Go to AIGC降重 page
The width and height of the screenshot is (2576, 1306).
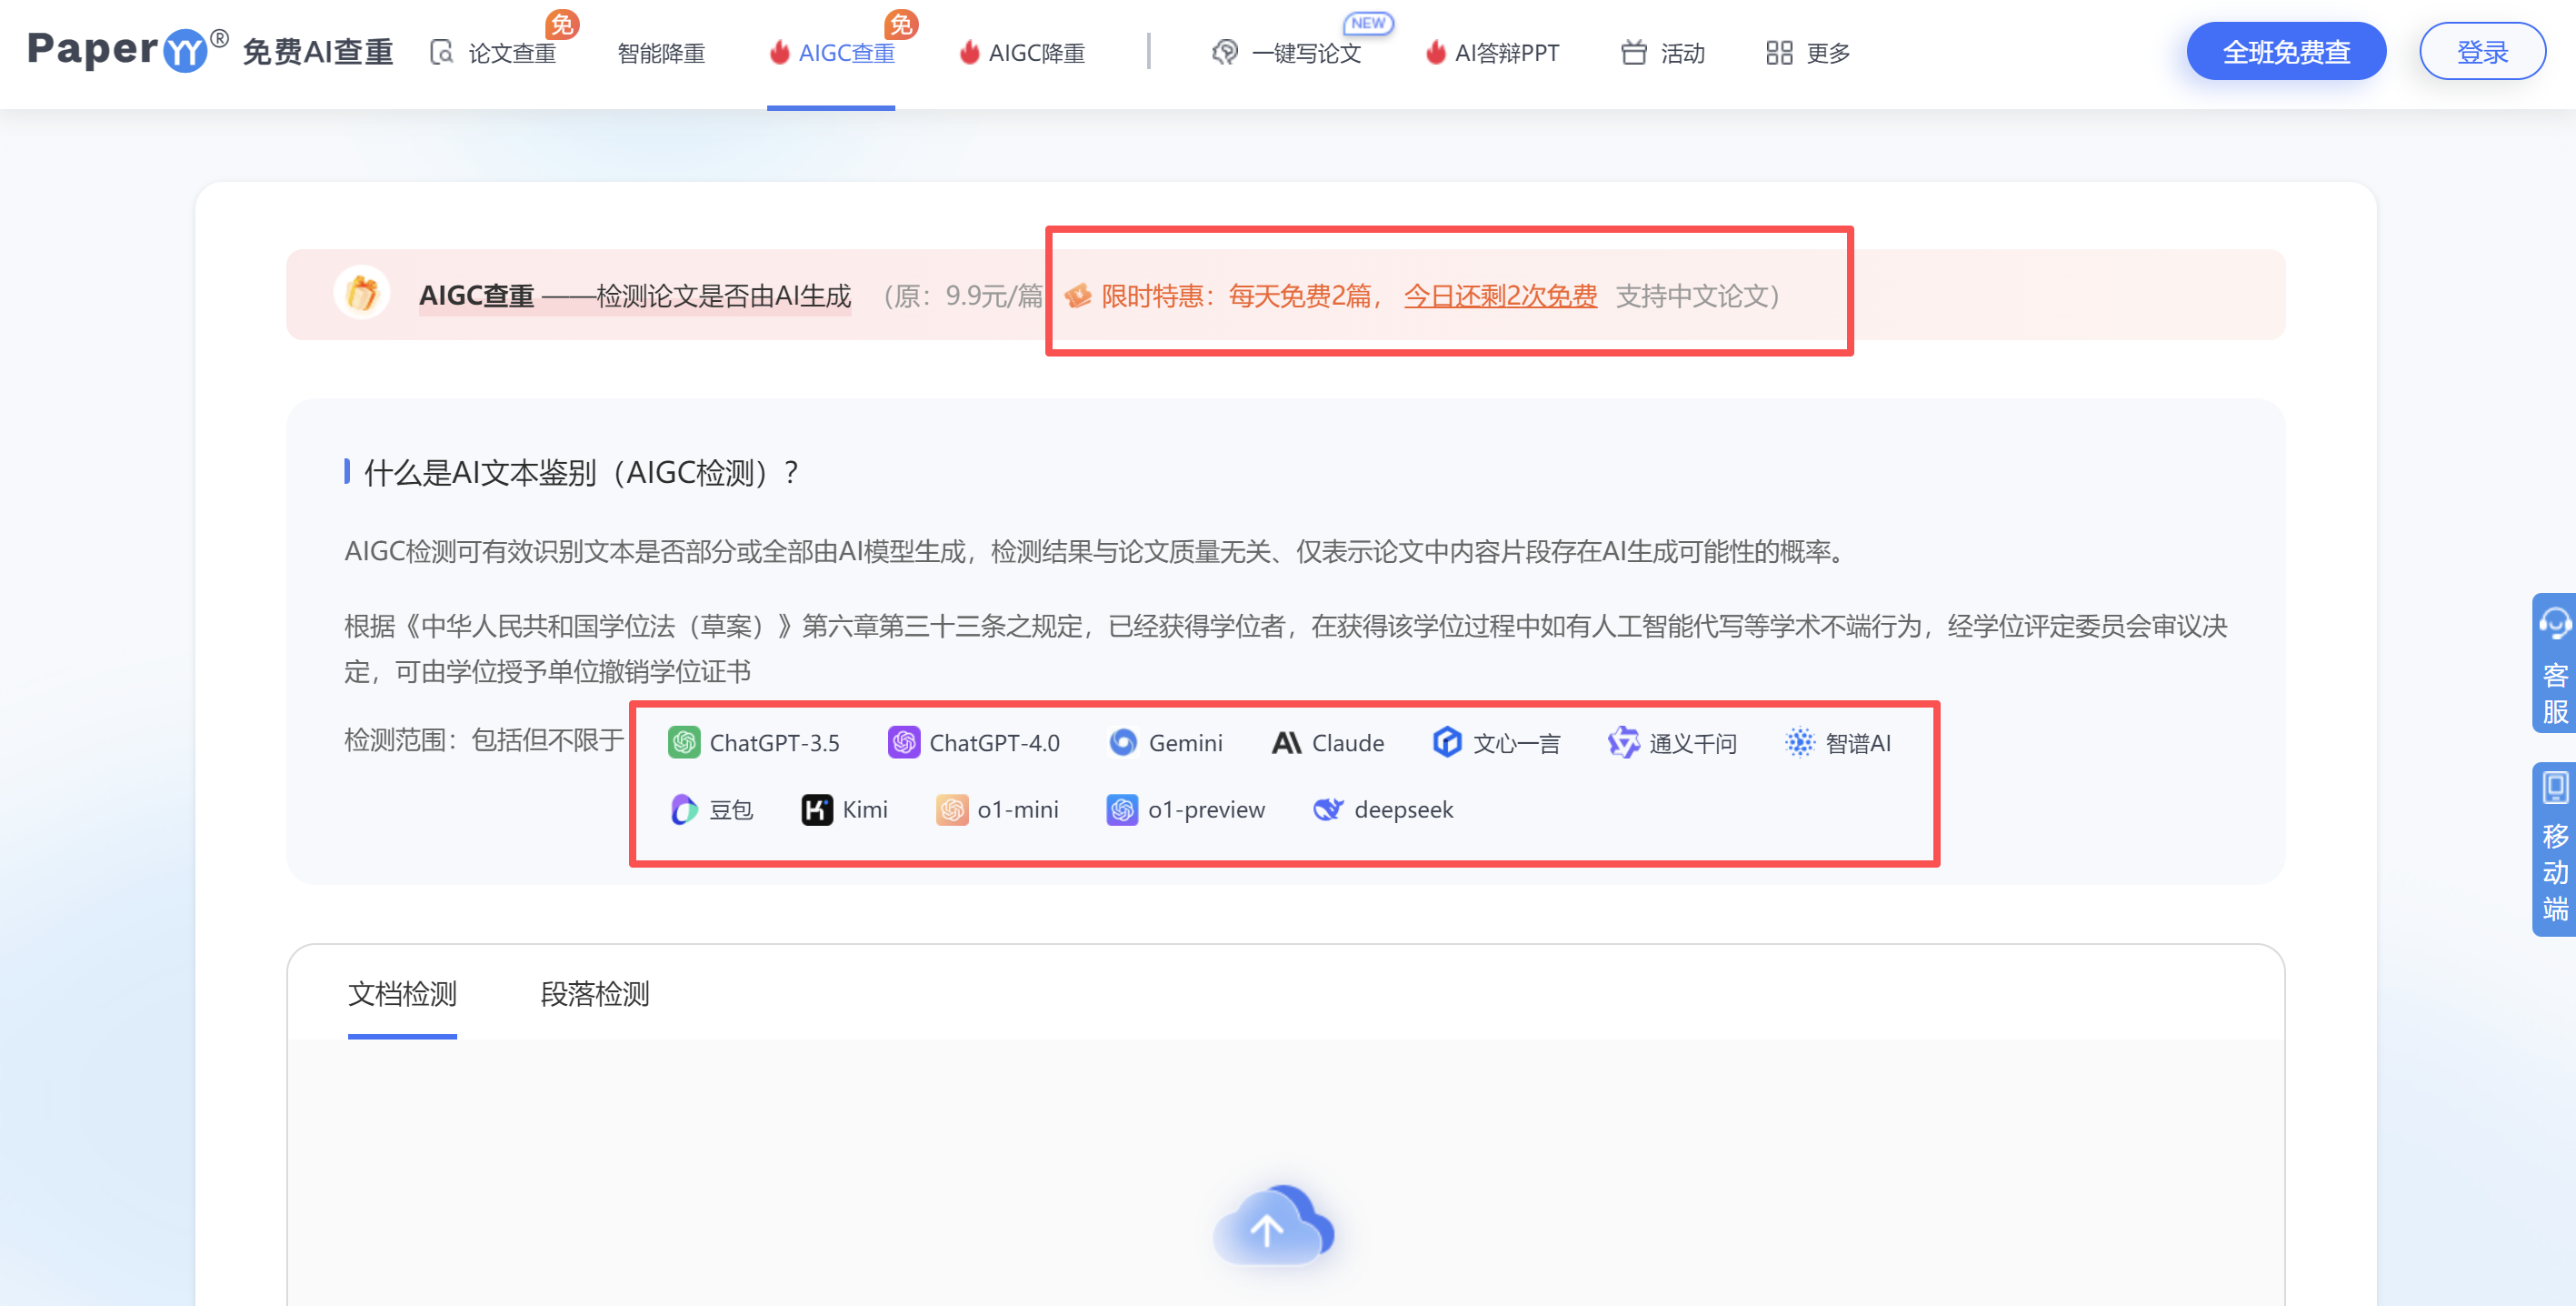coord(1036,53)
